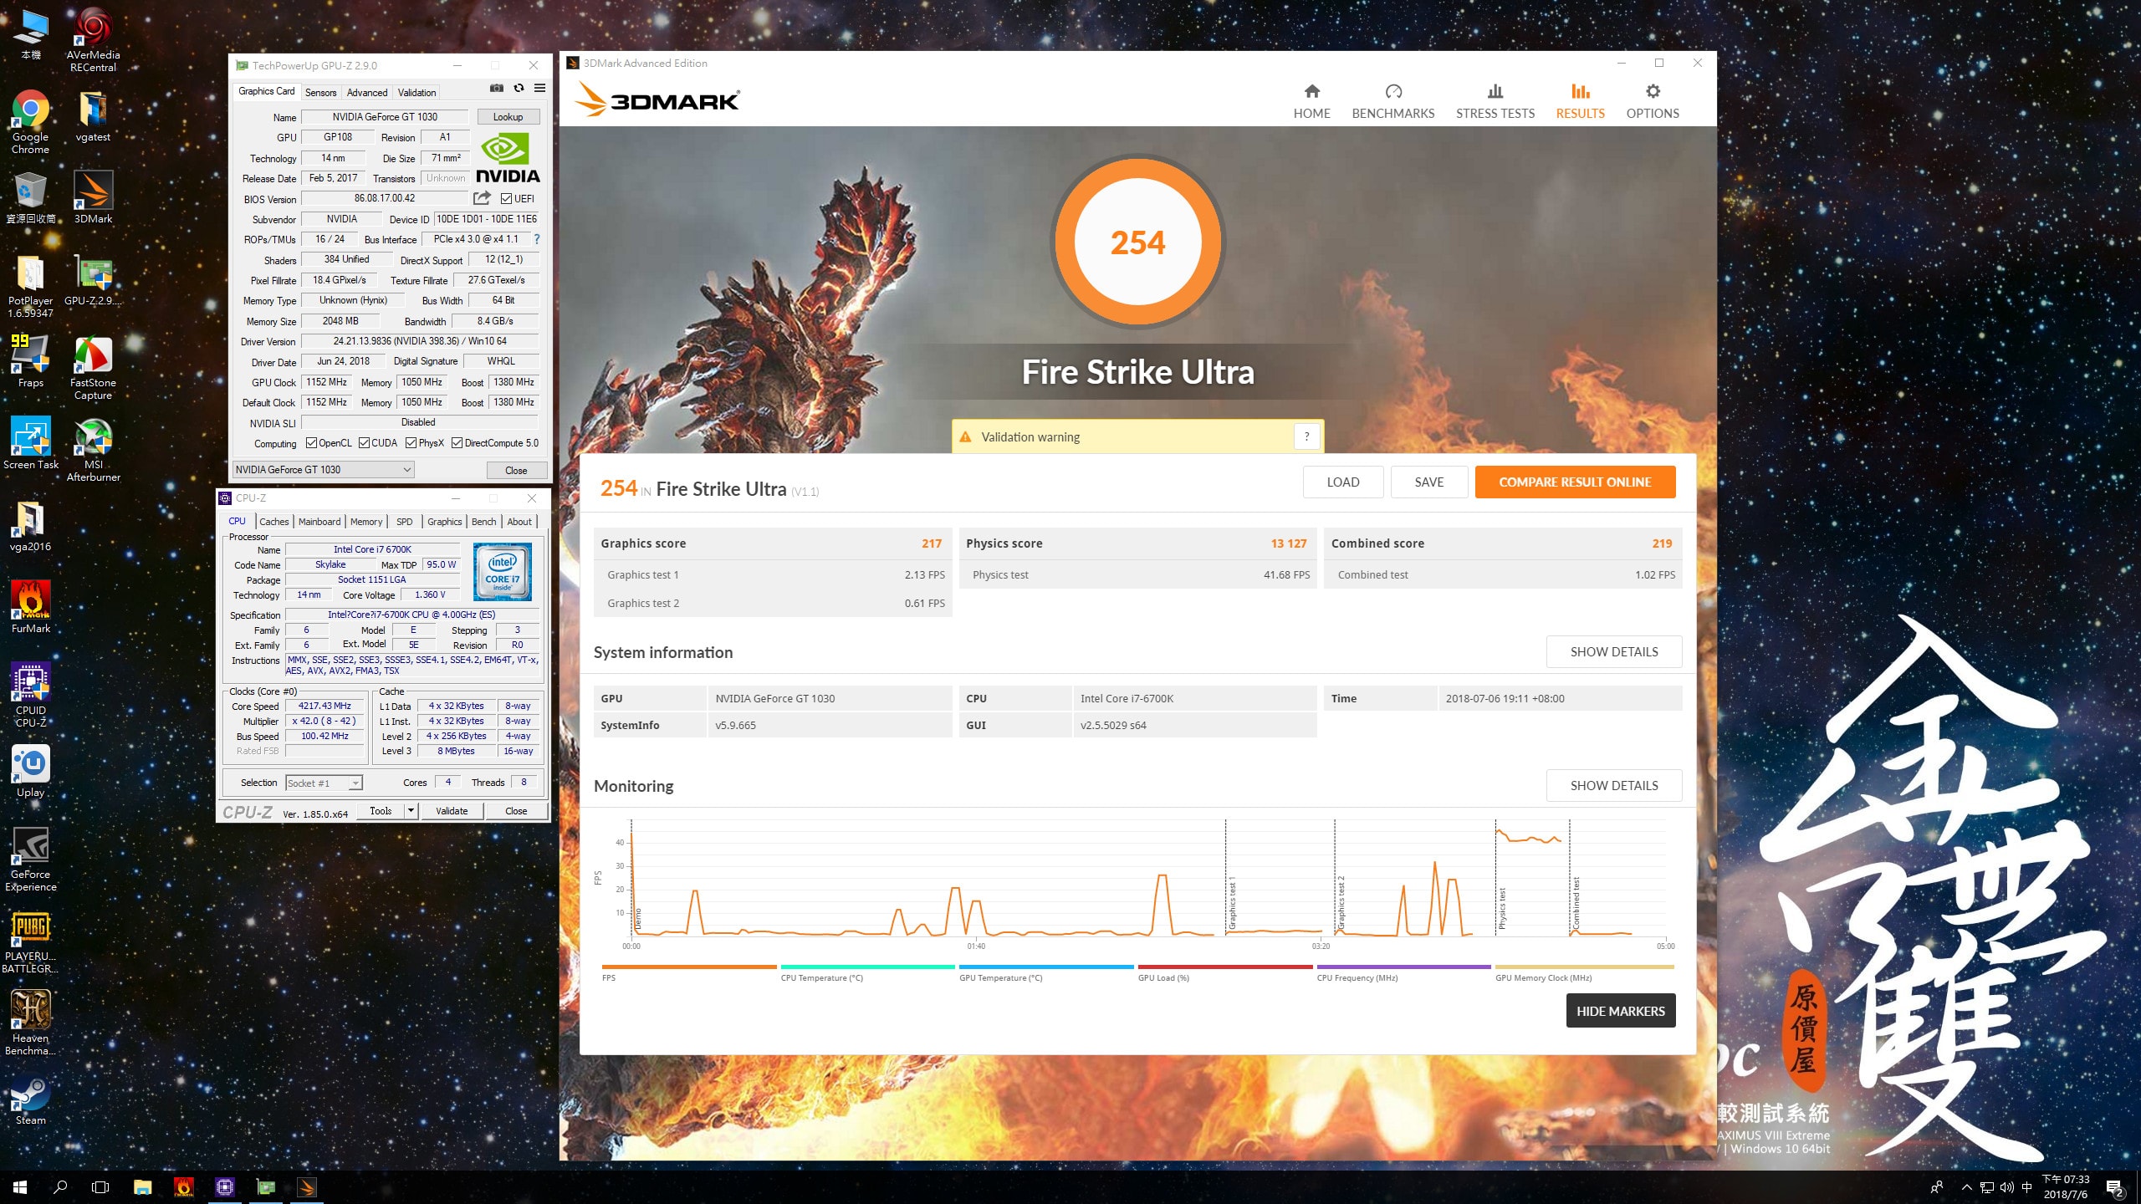Click the CPU-Z Validate button
2141x1204 pixels.
pyautogui.click(x=452, y=811)
